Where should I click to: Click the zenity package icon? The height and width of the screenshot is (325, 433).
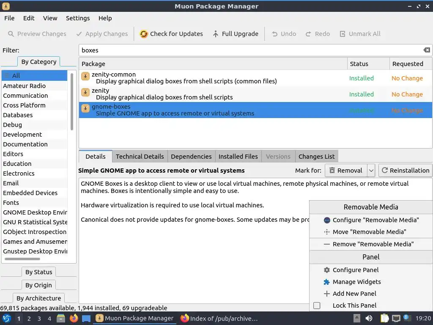pyautogui.click(x=85, y=92)
